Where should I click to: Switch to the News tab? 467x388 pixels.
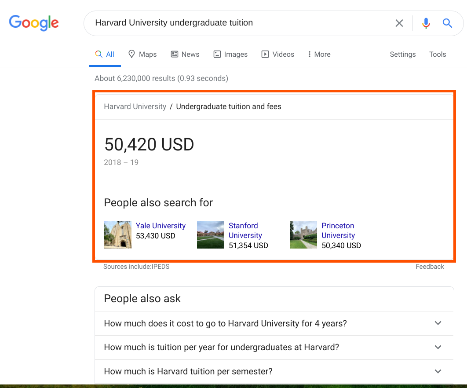(185, 54)
